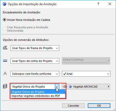The width and height of the screenshot is (116, 111).
Task: Choose Vegetal Único do Projeto list option
Action: pos(38,92)
